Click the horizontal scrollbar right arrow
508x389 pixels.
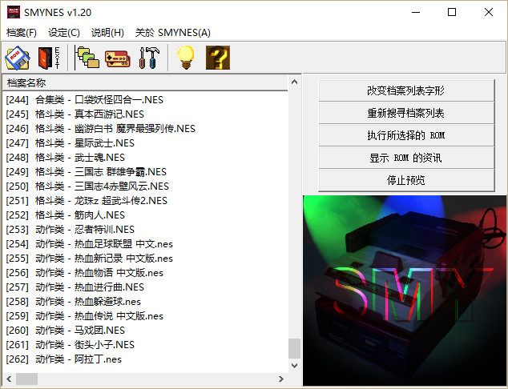tap(281, 379)
